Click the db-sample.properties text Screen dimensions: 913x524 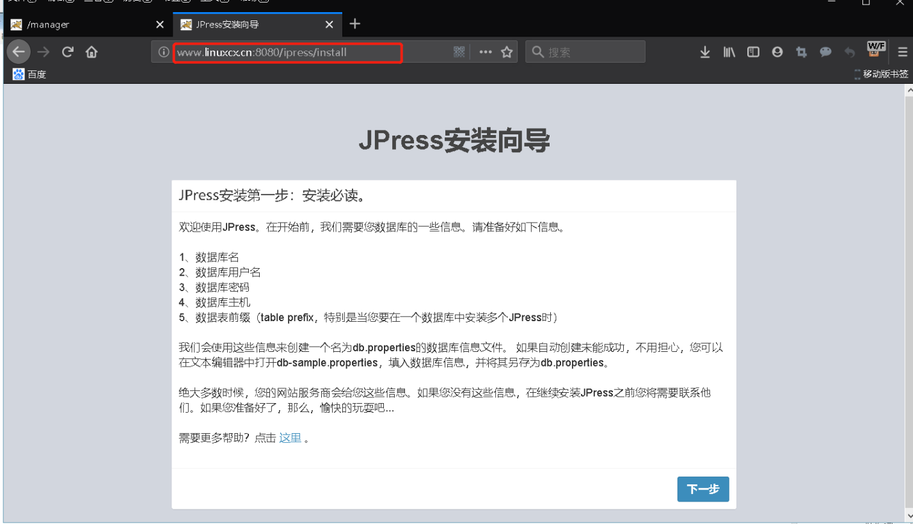point(327,363)
